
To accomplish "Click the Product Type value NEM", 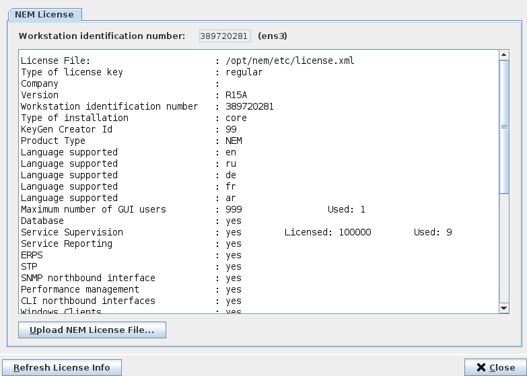I will coord(234,141).
